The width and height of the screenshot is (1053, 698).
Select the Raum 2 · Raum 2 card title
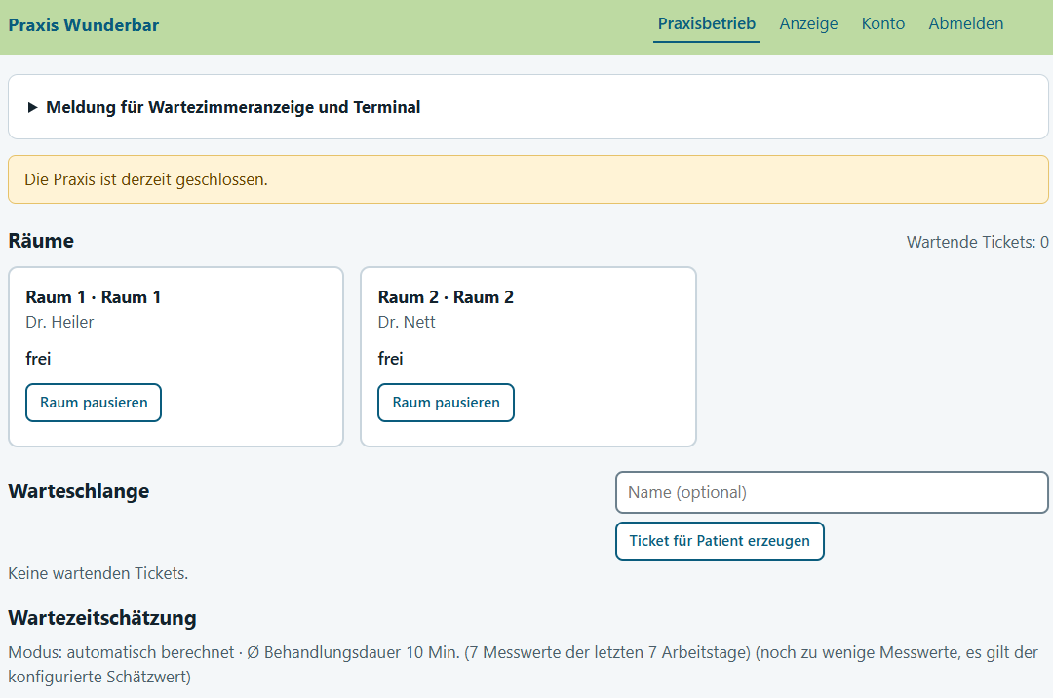(x=446, y=297)
